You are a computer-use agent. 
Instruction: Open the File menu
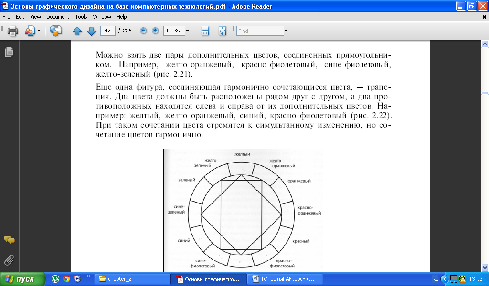6,17
